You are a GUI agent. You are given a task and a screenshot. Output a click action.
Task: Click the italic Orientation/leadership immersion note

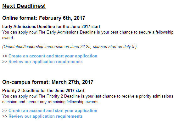click(x=69, y=46)
